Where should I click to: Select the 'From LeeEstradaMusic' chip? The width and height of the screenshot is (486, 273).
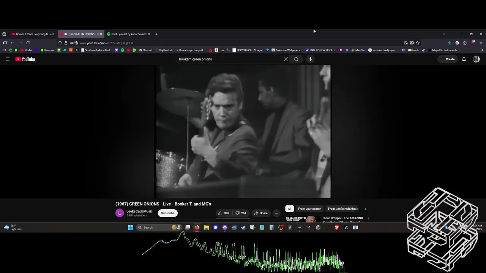pyautogui.click(x=343, y=209)
